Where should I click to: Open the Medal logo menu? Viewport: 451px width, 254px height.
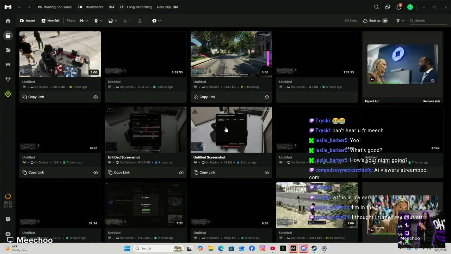(x=8, y=7)
